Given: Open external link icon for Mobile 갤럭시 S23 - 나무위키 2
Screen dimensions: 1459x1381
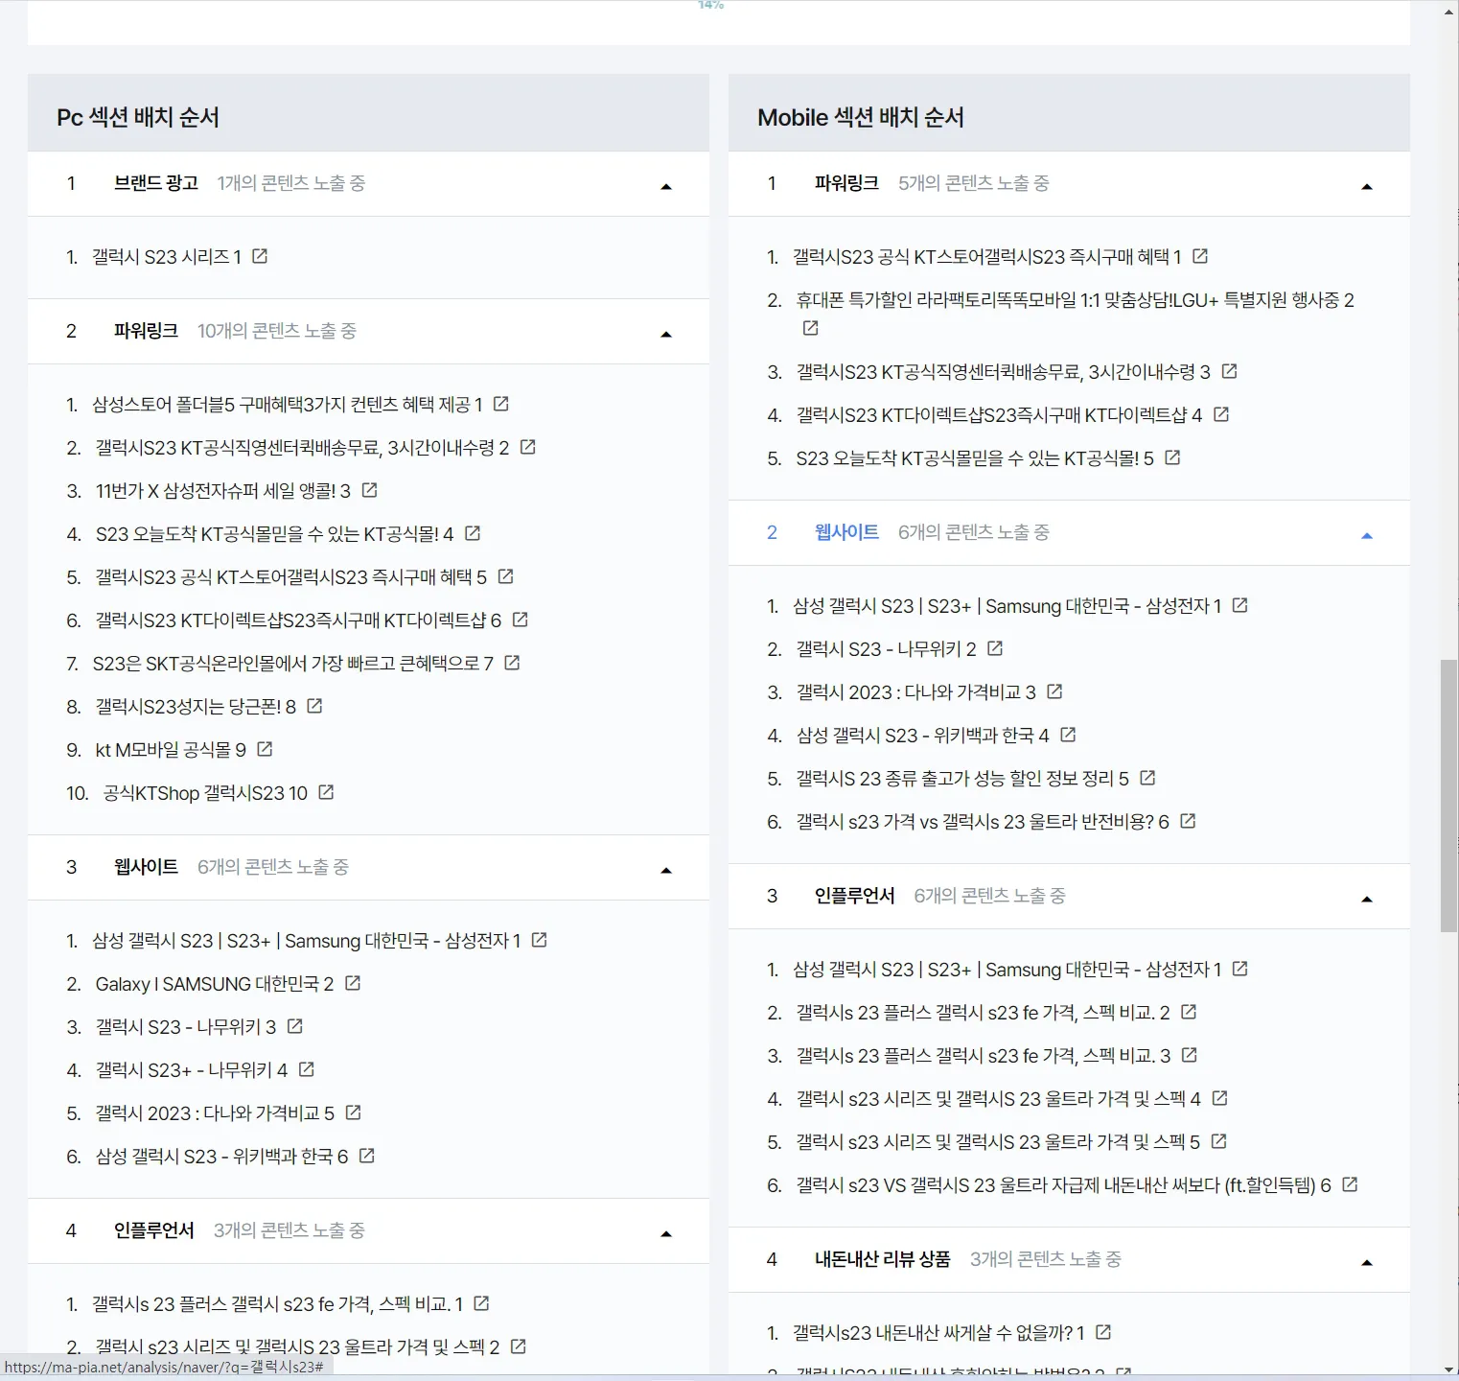Looking at the screenshot, I should [x=995, y=648].
